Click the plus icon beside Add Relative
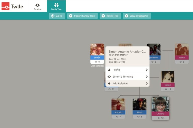193x128 pixels. [x=109, y=84]
